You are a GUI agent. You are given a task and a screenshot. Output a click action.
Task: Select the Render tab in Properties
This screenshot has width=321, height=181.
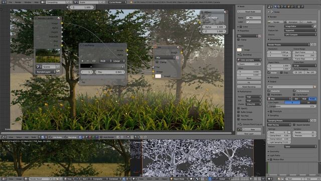point(275,7)
